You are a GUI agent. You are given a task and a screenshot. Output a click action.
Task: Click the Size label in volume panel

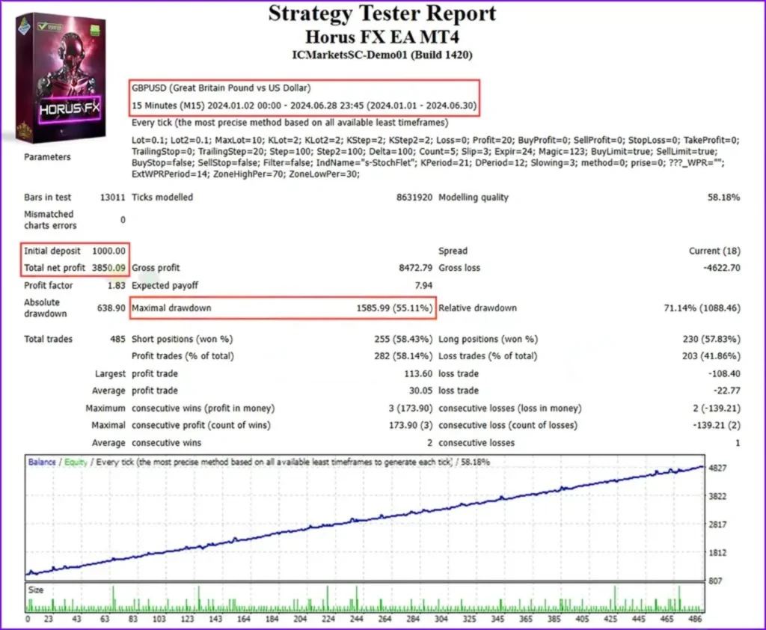click(36, 590)
